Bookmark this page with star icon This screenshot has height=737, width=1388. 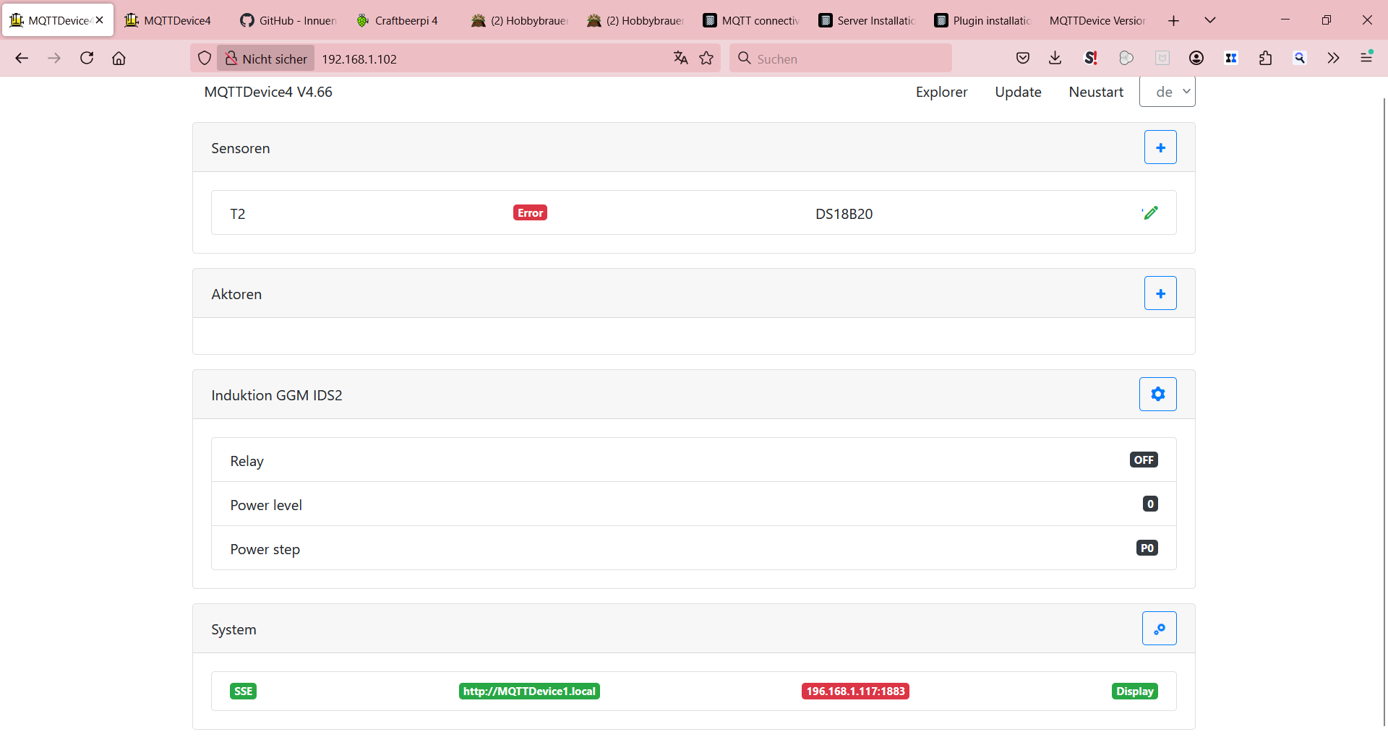pyautogui.click(x=706, y=59)
